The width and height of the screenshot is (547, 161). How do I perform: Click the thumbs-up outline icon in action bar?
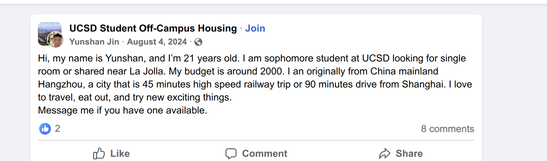(x=99, y=154)
